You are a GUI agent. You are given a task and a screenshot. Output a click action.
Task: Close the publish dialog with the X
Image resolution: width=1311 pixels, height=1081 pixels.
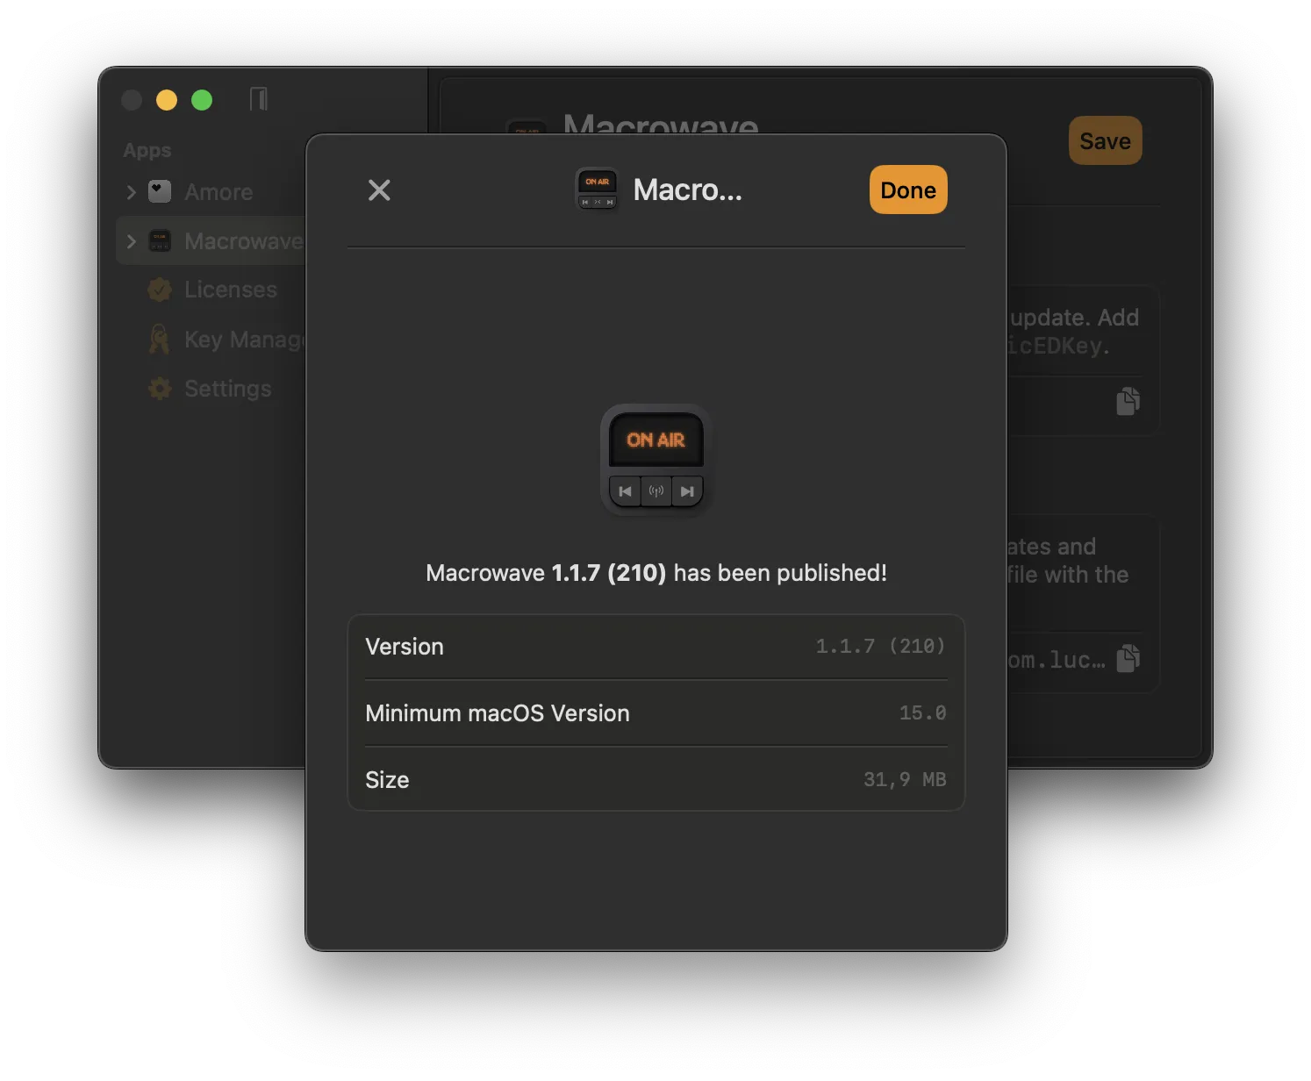379,190
